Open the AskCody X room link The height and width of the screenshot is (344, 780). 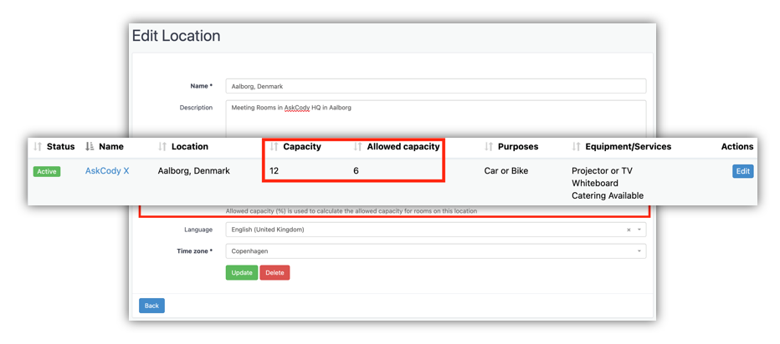point(107,171)
